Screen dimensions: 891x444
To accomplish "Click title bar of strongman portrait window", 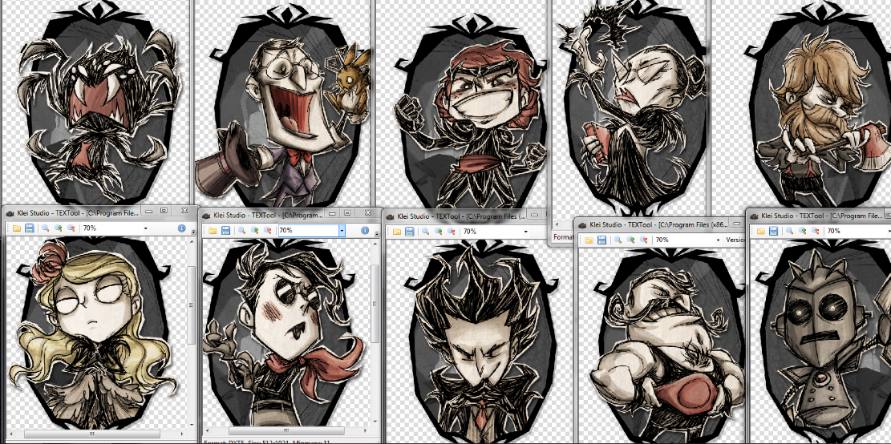I will (659, 225).
